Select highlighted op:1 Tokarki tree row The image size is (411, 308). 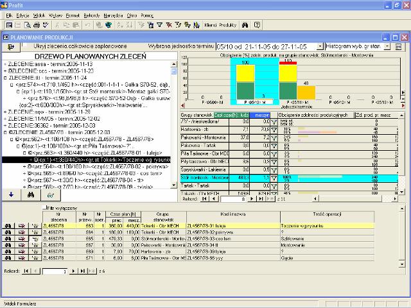[x=86, y=160]
